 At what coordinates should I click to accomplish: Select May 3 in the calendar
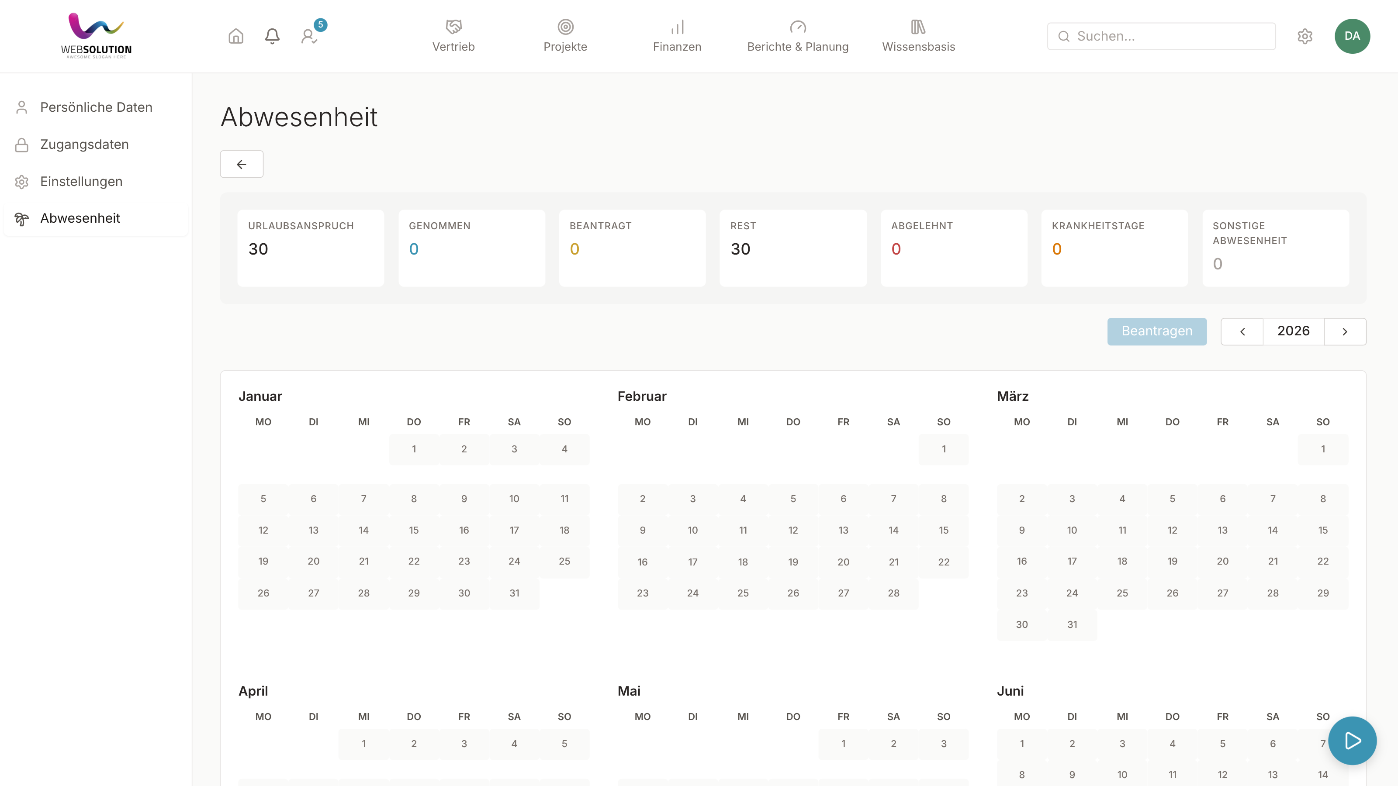coord(944,744)
